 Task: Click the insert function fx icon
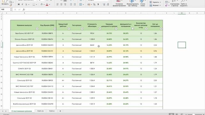24,10
